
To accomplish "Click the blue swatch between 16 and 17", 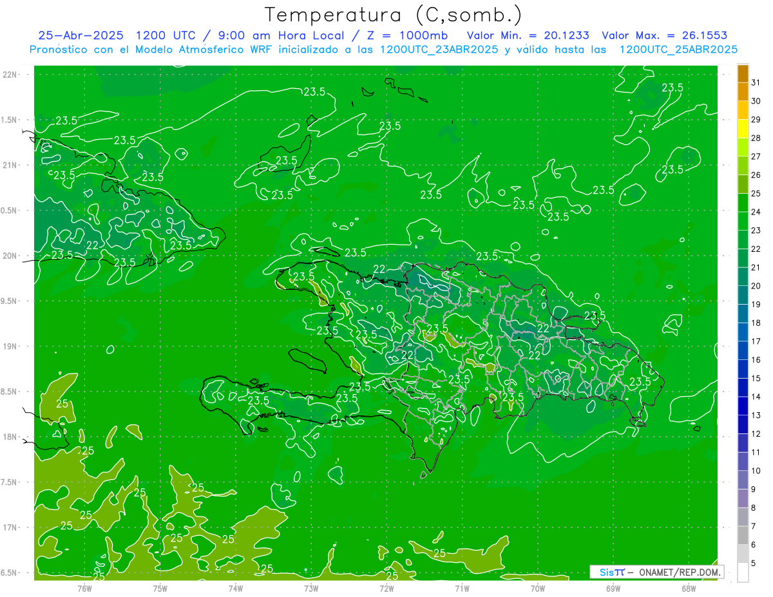I will [x=743, y=350].
